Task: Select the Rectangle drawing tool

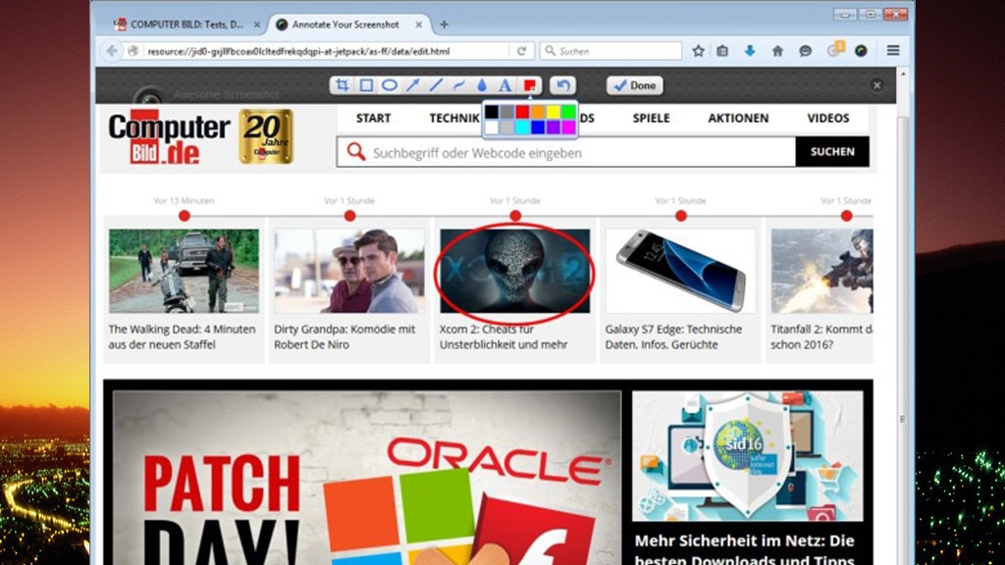Action: tap(366, 85)
